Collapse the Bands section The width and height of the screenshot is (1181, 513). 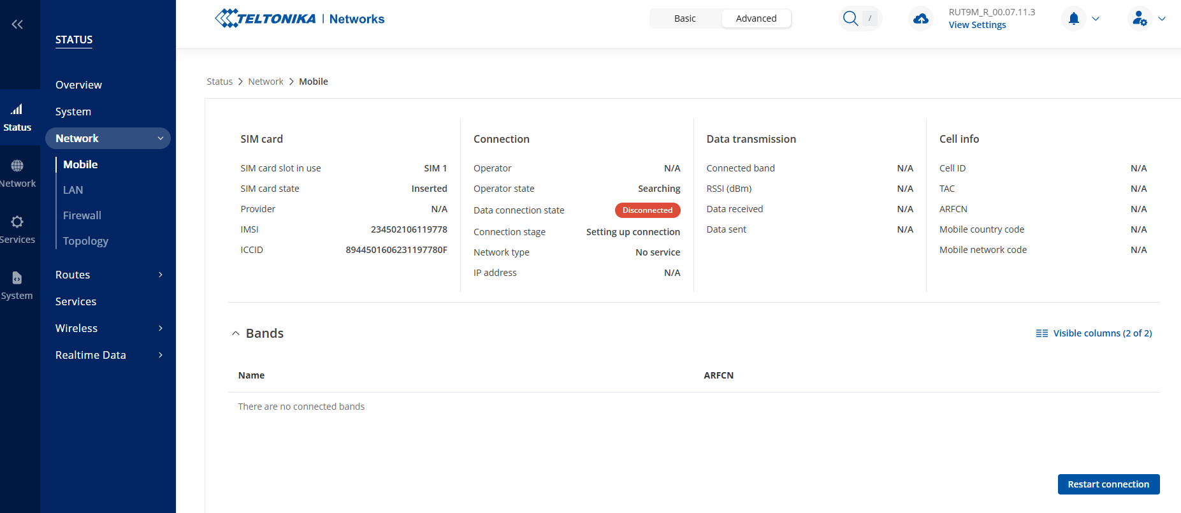click(x=236, y=333)
